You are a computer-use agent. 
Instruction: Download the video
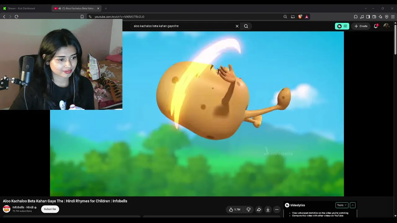(x=268, y=210)
